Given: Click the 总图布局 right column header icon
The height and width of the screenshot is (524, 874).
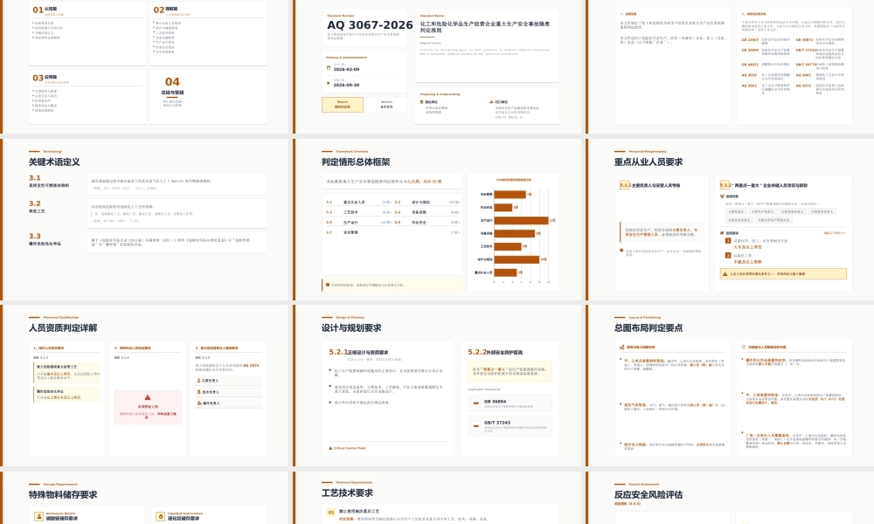Looking at the screenshot, I should (744, 347).
